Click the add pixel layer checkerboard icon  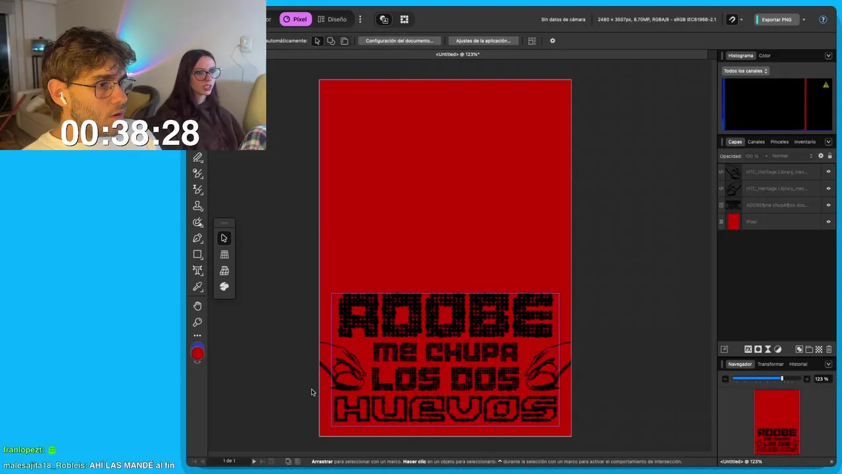(819, 350)
